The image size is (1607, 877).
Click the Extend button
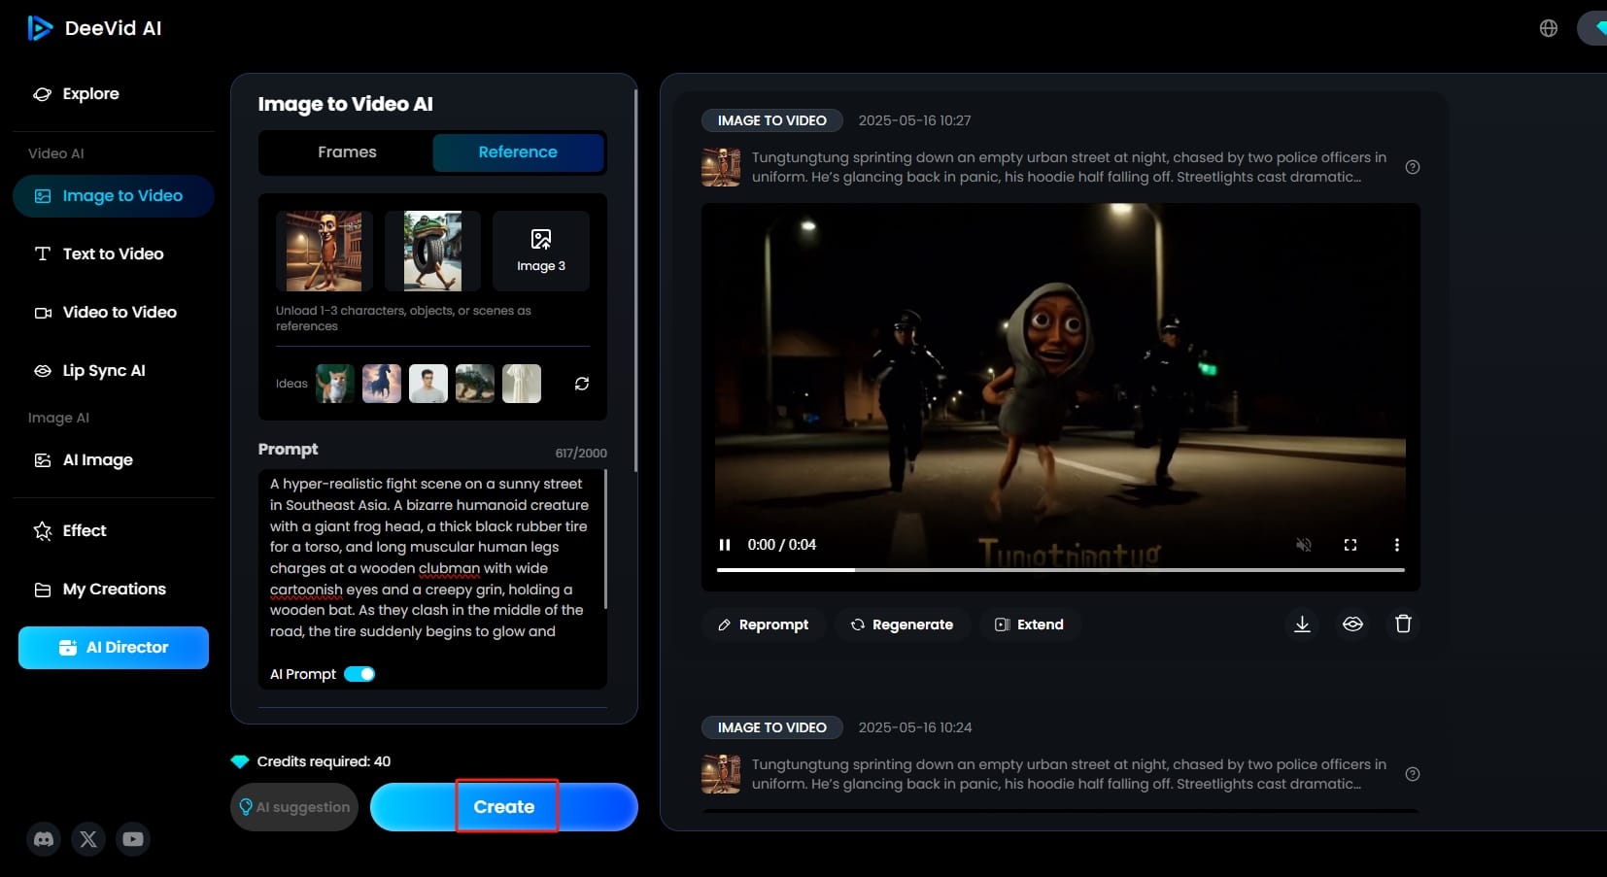(1030, 624)
